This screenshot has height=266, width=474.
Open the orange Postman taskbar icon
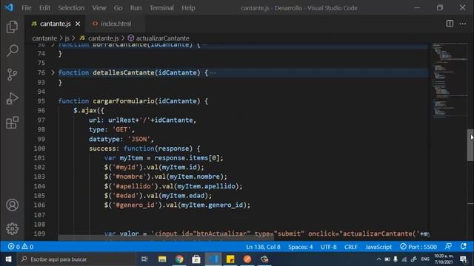point(247,259)
